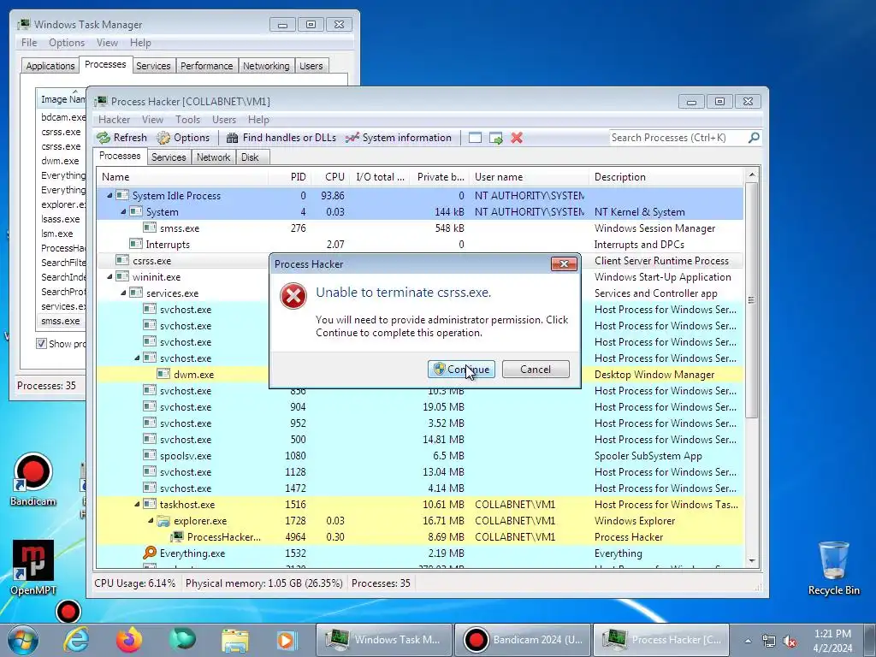The image size is (876, 657).
Task: Open the Users menu in Process Hacker
Action: (224, 120)
